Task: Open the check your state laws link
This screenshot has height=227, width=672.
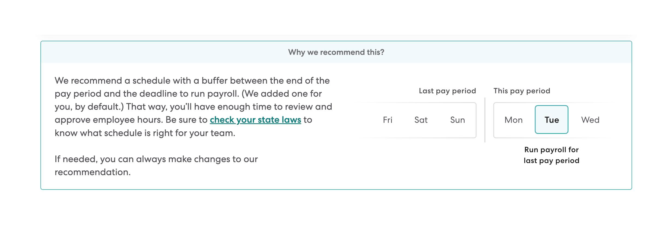Action: 255,120
